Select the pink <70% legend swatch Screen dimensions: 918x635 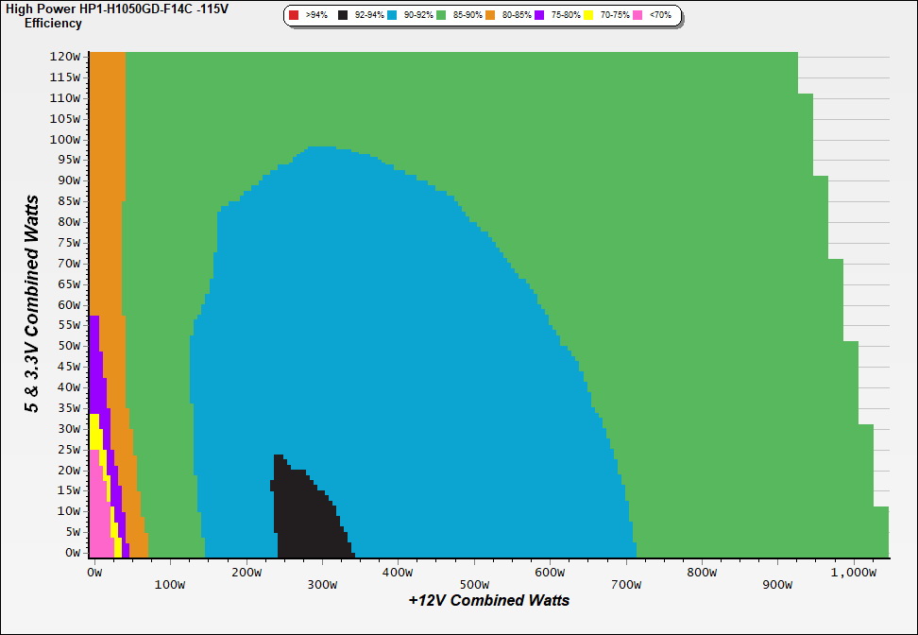coord(637,16)
